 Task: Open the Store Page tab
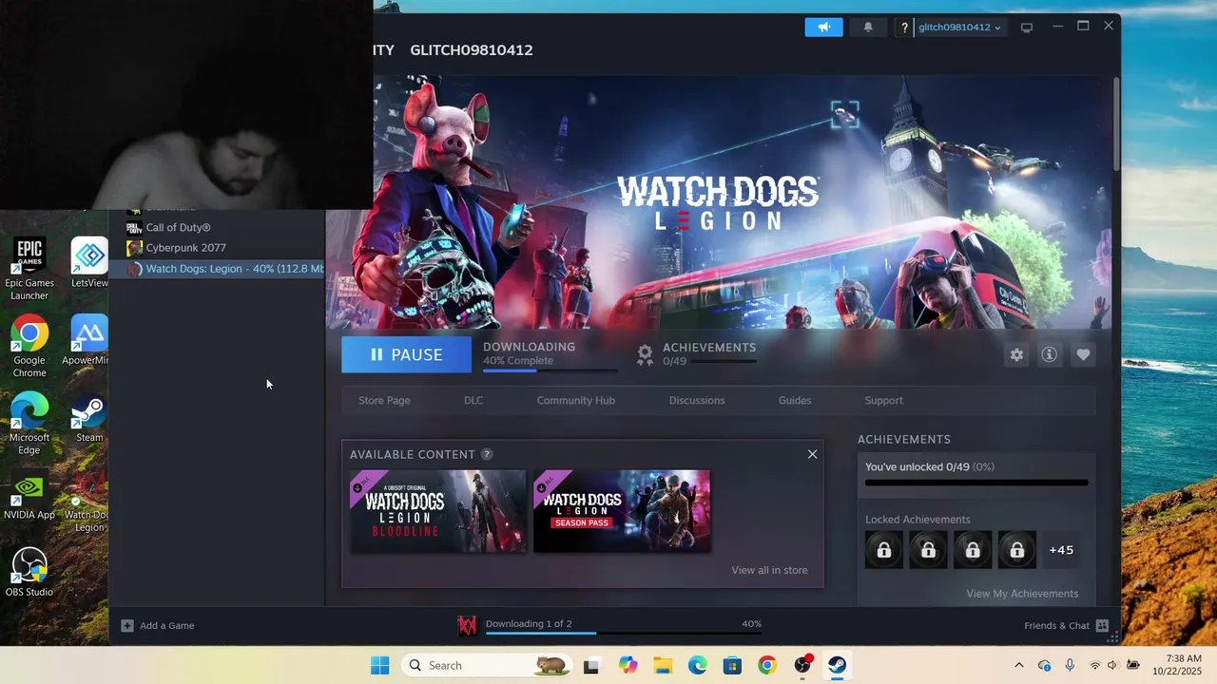coord(384,400)
